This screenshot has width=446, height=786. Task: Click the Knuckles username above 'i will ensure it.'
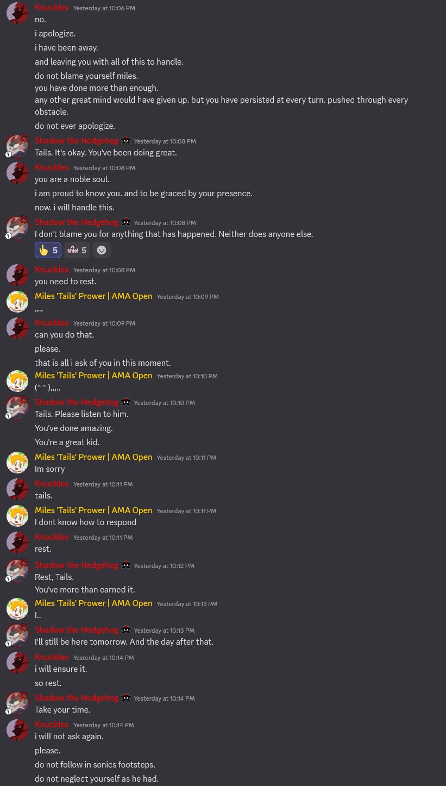pyautogui.click(x=52, y=657)
